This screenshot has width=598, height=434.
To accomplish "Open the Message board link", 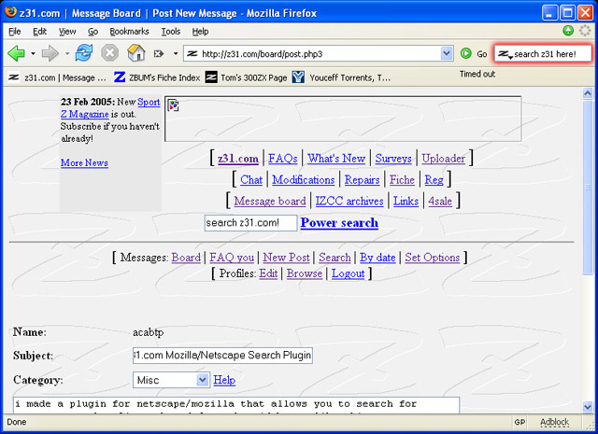I will (270, 201).
